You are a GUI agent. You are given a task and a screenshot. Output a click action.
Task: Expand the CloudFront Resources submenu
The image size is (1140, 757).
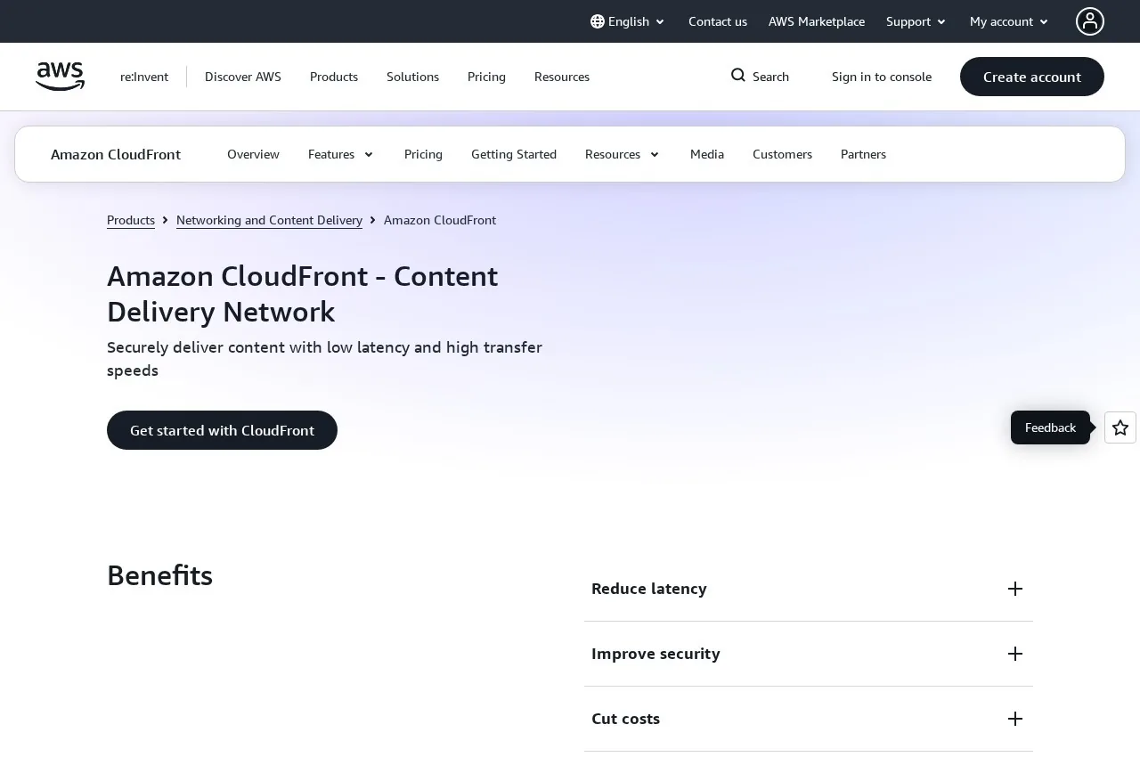click(x=623, y=154)
